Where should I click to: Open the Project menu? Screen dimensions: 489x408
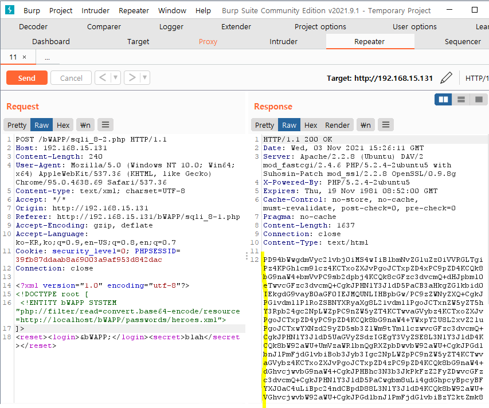point(61,10)
